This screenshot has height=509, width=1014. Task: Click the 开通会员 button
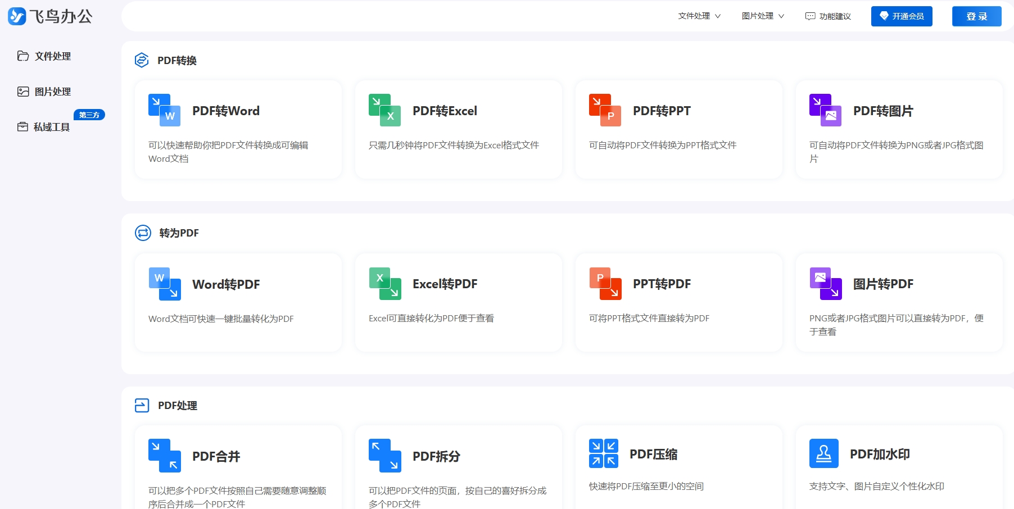click(x=902, y=16)
